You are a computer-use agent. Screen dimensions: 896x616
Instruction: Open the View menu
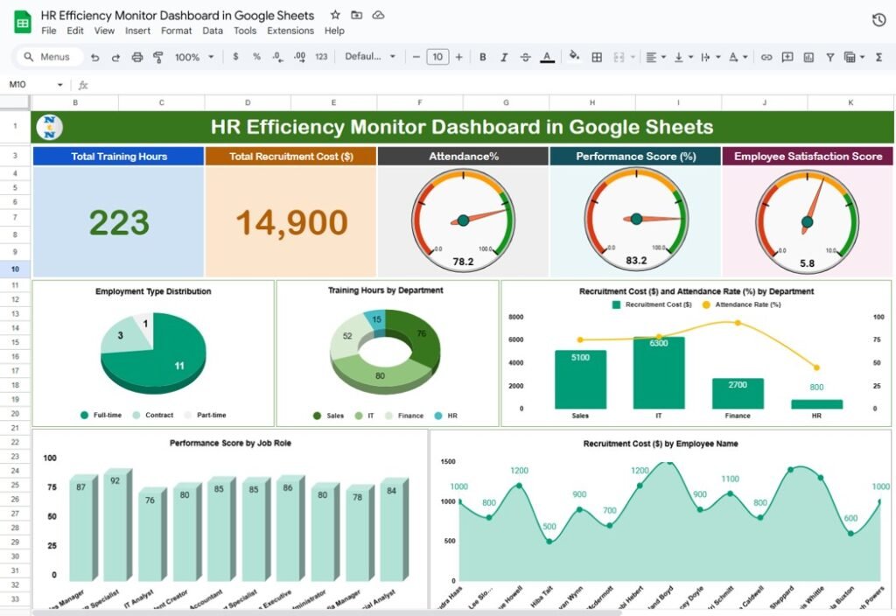[104, 31]
